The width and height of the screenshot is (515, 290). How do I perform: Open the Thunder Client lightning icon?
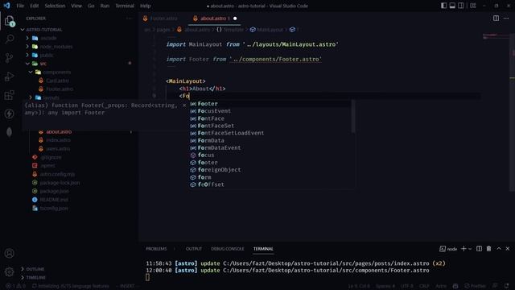pos(10,114)
